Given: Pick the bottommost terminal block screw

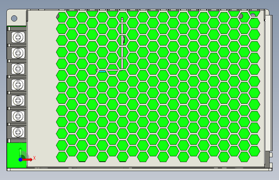Looking at the screenshot, I should click(x=18, y=132).
